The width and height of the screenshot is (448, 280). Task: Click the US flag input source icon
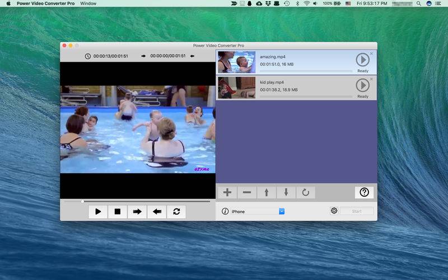[348, 3]
